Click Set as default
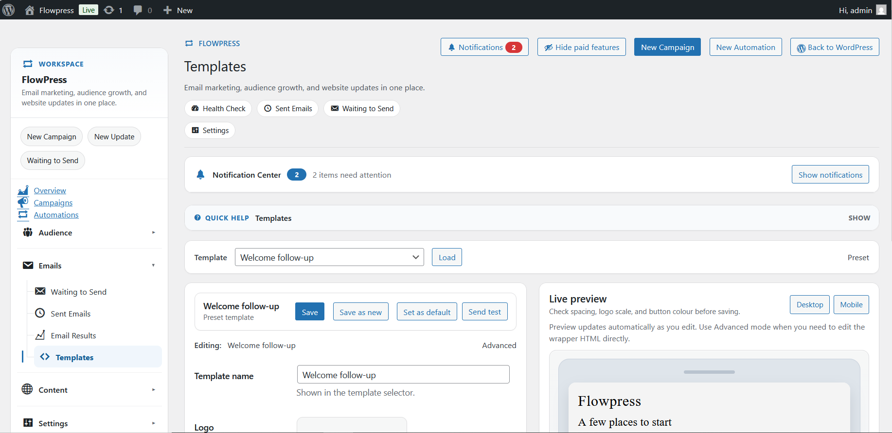The width and height of the screenshot is (892, 433). click(x=427, y=312)
